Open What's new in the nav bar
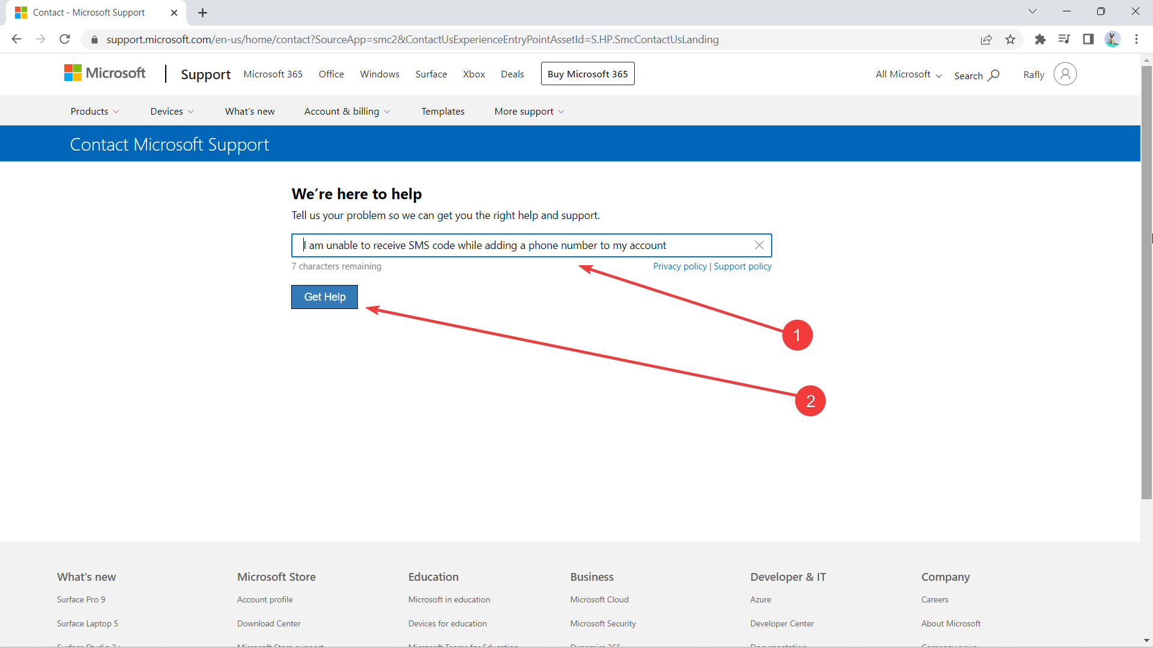This screenshot has height=648, width=1153. click(x=250, y=112)
